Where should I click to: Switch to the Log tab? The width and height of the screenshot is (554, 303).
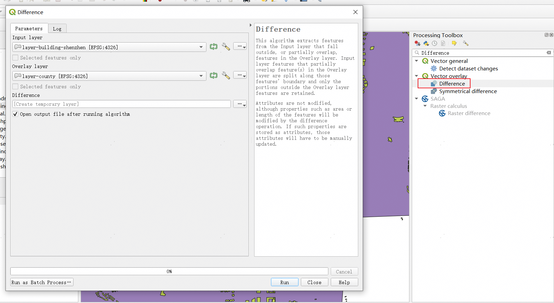57,29
